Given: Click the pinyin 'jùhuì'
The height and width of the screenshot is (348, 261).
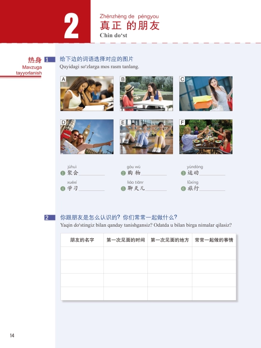Looking at the screenshot, I should tap(72, 167).
